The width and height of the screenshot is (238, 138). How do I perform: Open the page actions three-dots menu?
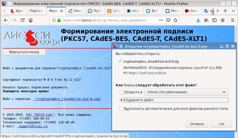click(x=161, y=20)
